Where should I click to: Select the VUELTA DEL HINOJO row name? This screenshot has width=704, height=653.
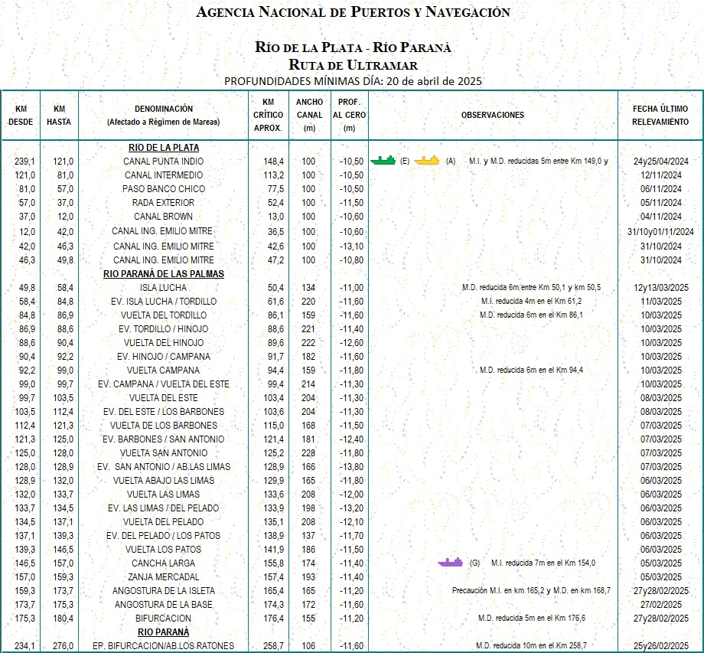click(x=164, y=343)
